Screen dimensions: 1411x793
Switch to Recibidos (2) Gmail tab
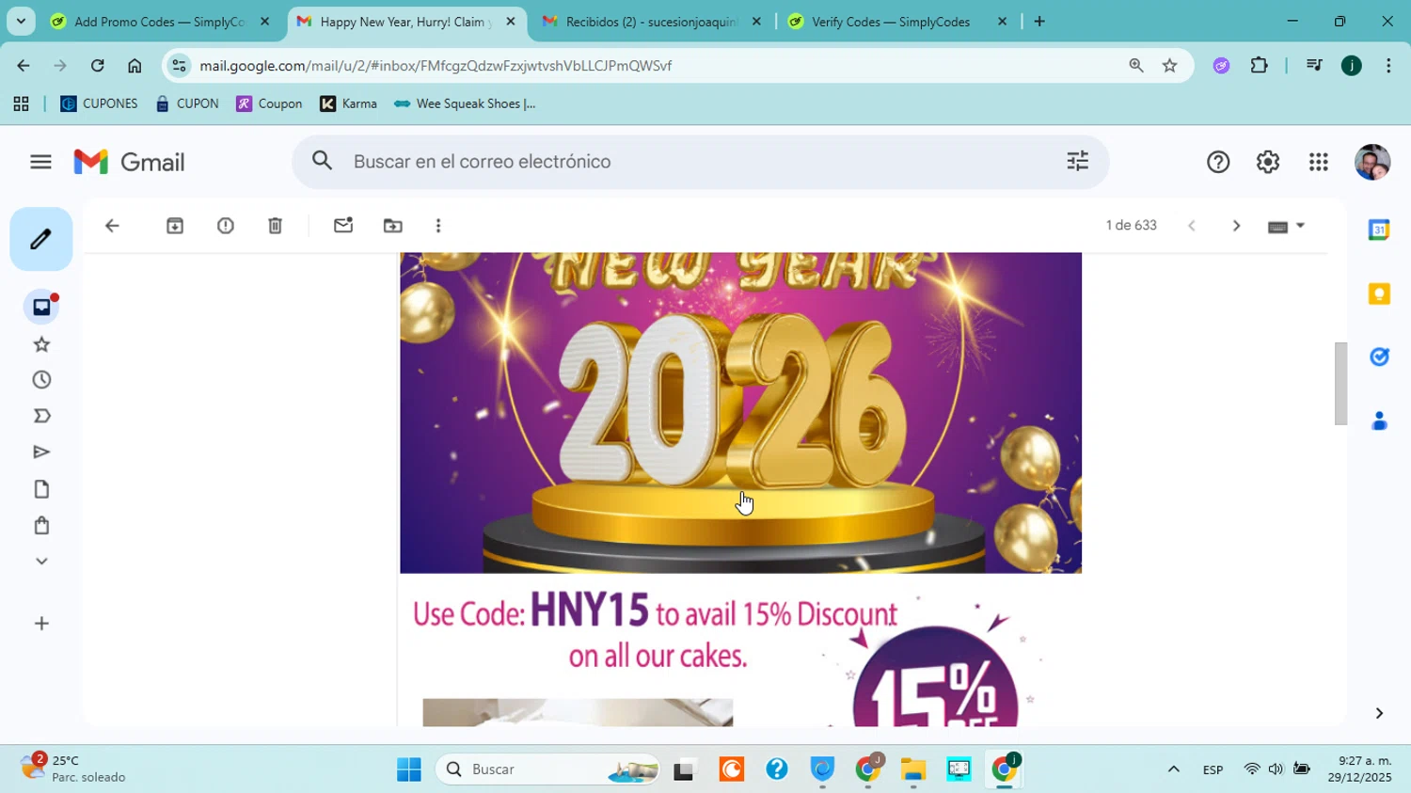[651, 22]
